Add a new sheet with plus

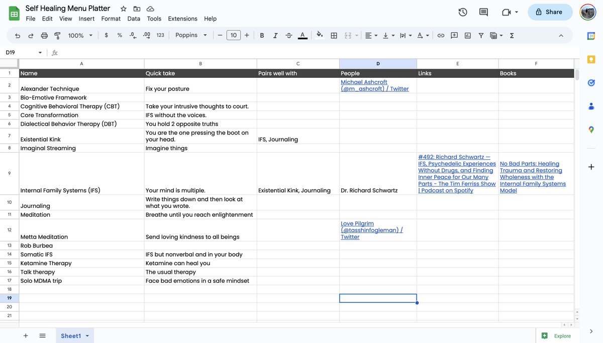[x=26, y=336]
